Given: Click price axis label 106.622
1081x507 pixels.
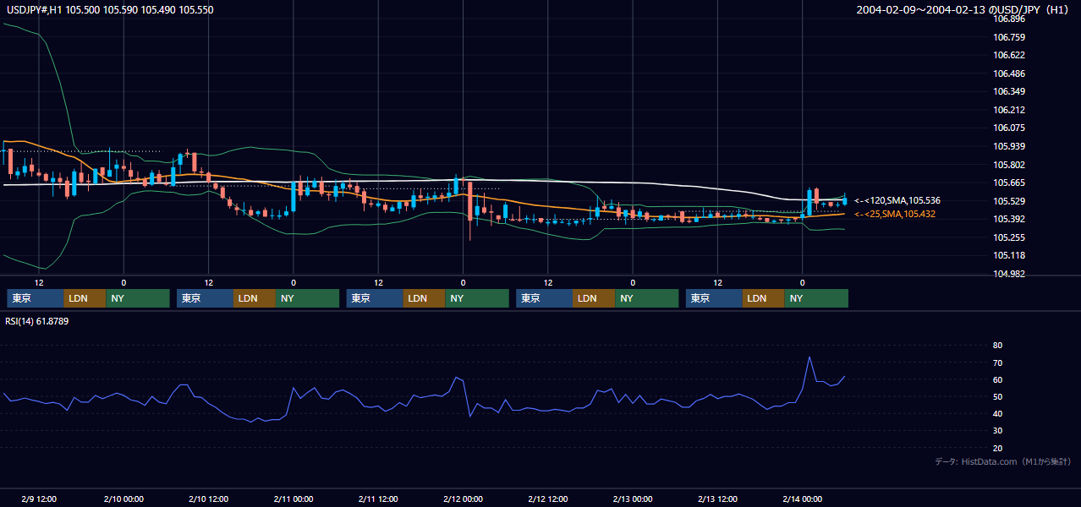Looking at the screenshot, I should [x=1008, y=55].
